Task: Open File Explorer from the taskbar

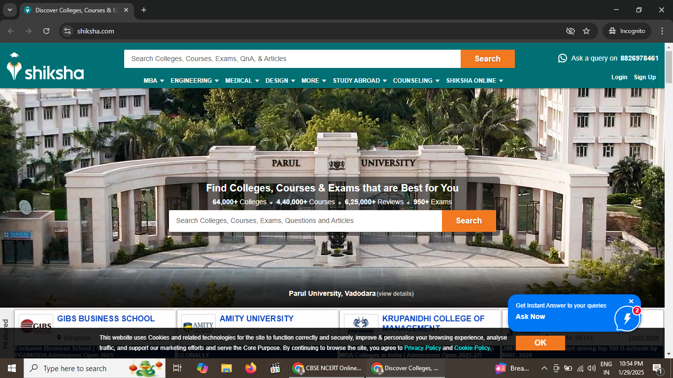Action: click(226, 368)
